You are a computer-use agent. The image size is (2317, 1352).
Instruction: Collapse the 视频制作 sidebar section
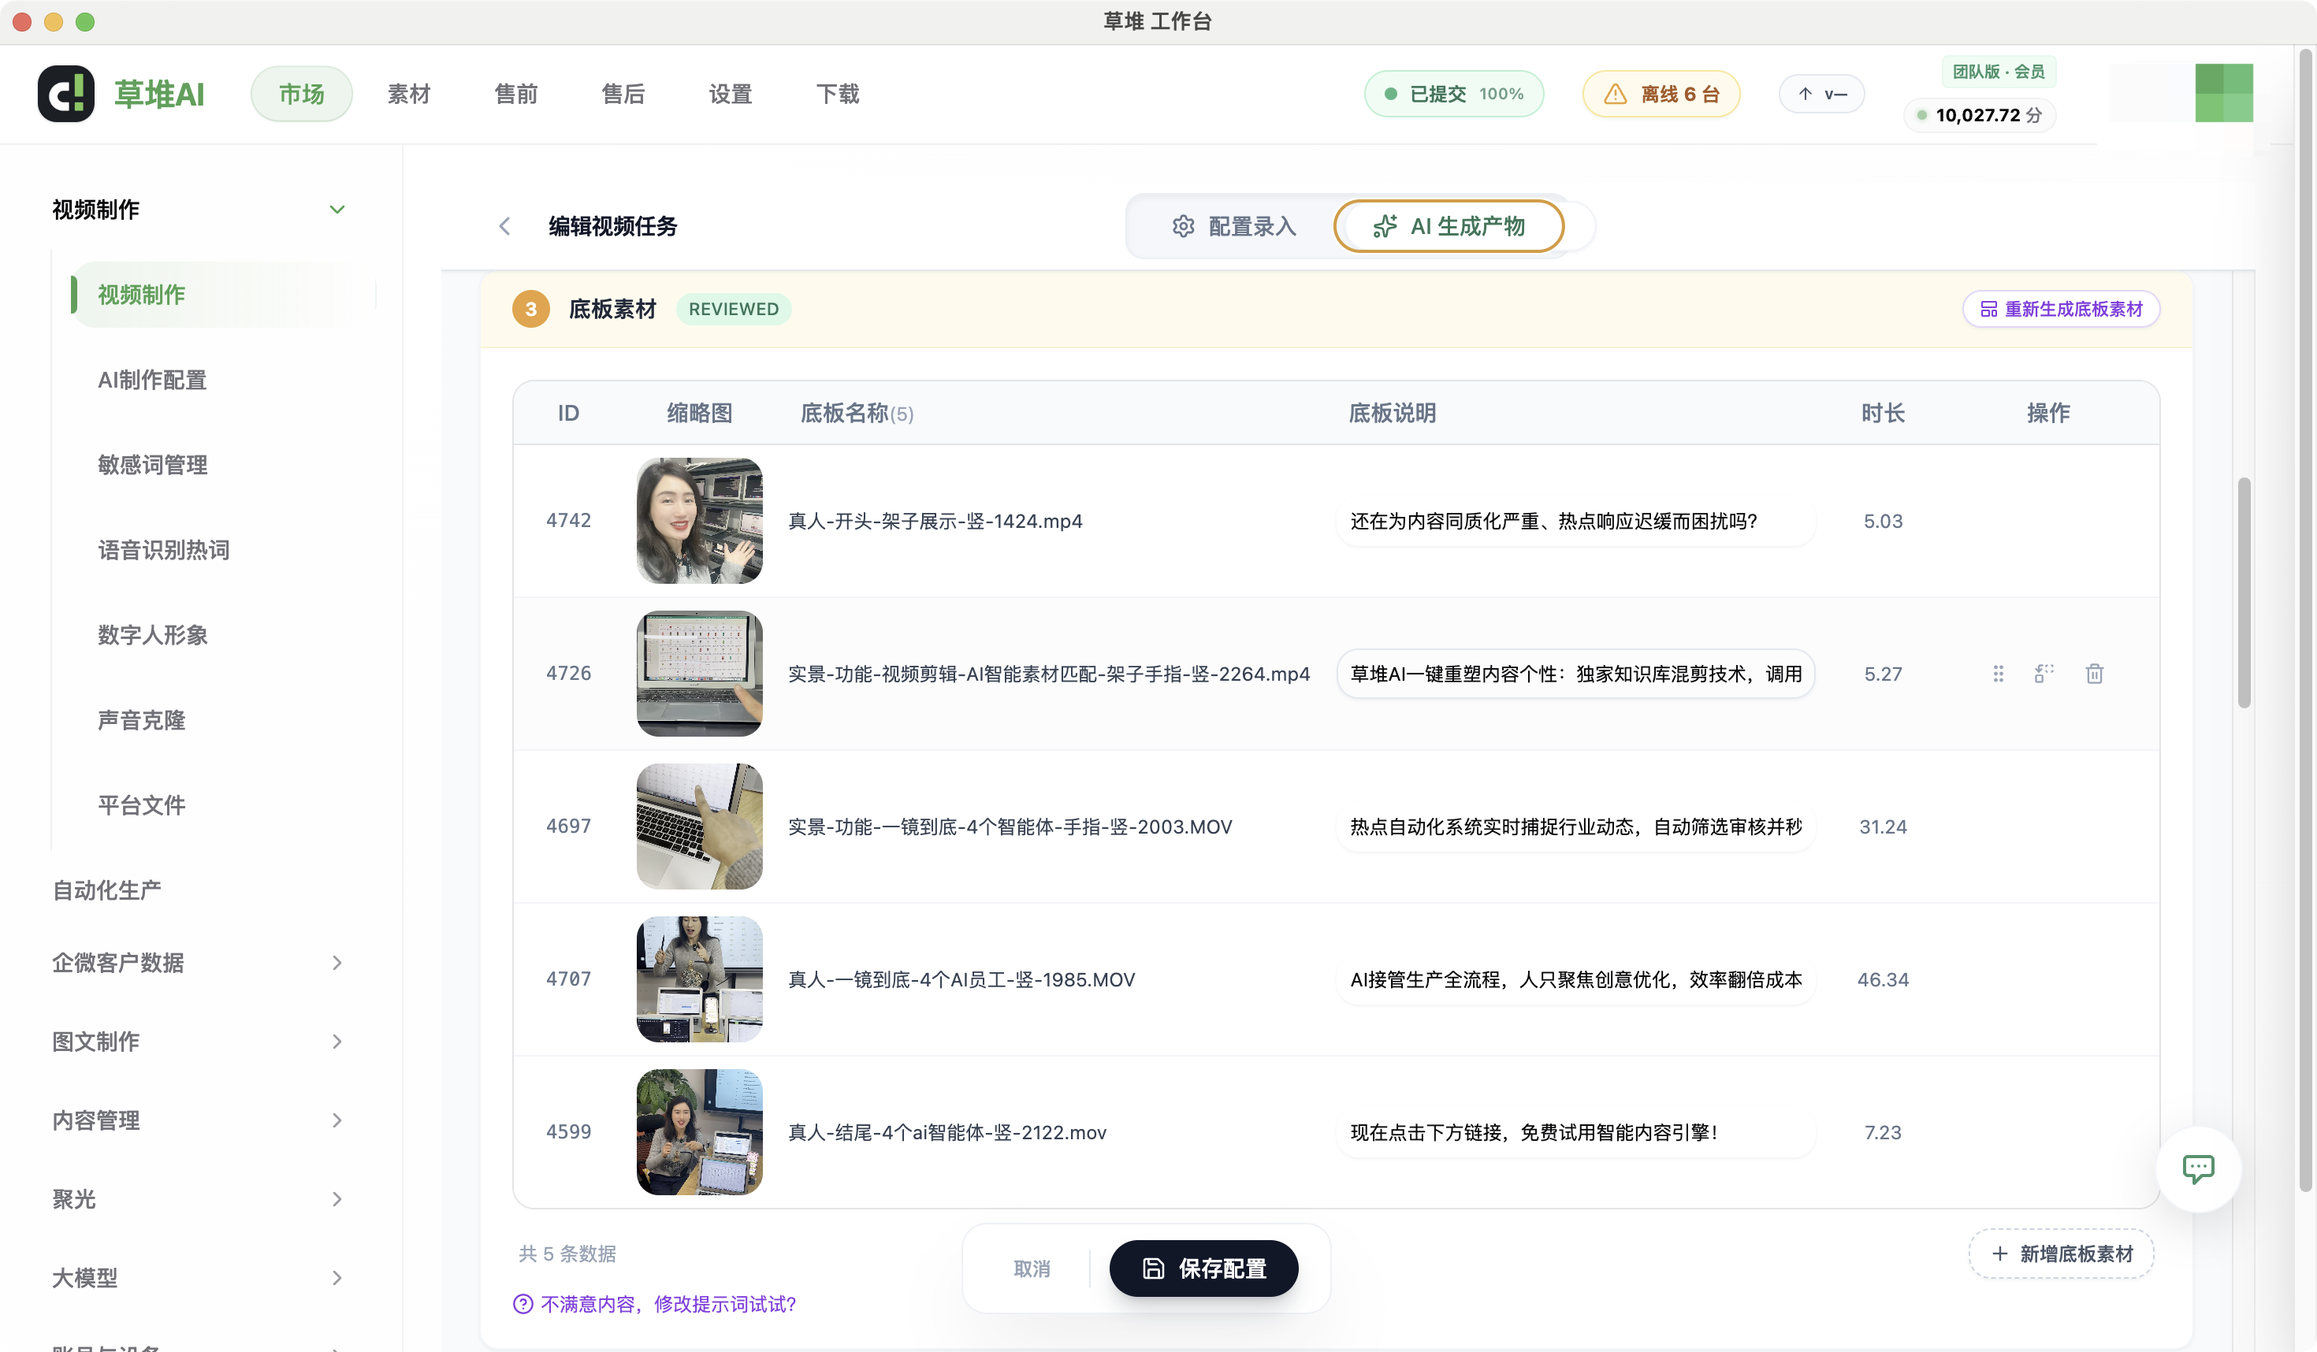click(337, 210)
